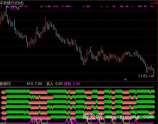Click the red split-window square icon

click(x=156, y=3)
